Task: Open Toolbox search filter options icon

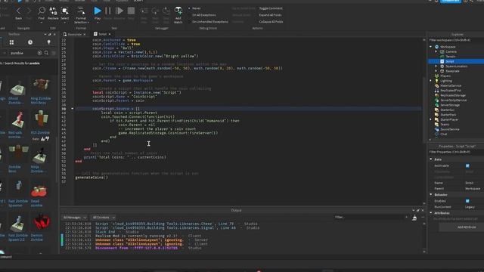Action: pos(54,53)
